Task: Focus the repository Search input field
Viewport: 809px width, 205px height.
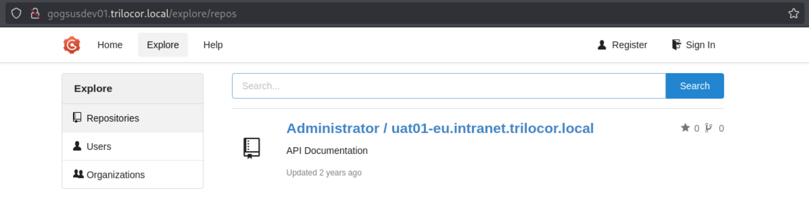Action: [x=449, y=86]
